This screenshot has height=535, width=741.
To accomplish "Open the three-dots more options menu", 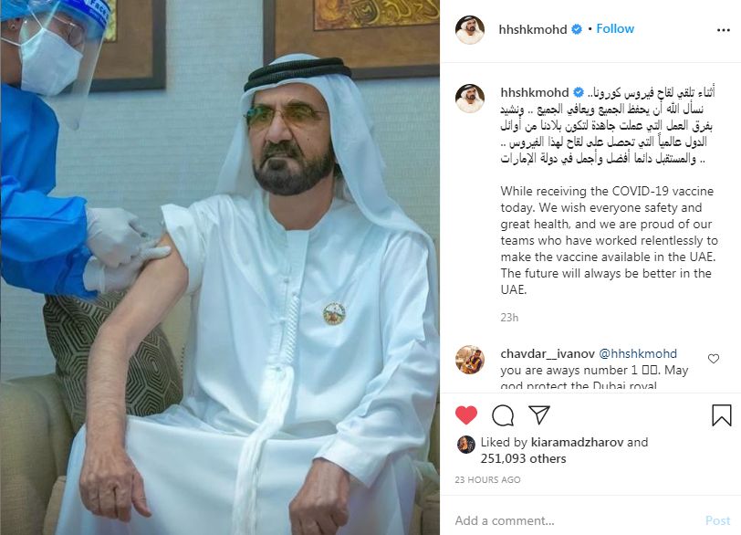I will (724, 30).
